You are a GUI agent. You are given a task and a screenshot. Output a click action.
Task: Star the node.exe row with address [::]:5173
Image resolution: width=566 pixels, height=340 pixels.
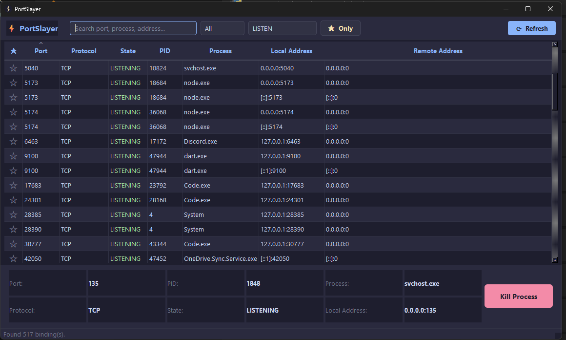pyautogui.click(x=13, y=97)
